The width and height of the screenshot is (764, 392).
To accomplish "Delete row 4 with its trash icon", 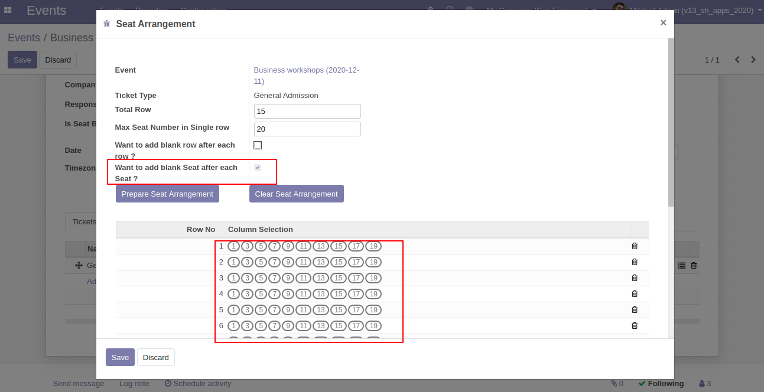I will pyautogui.click(x=635, y=294).
